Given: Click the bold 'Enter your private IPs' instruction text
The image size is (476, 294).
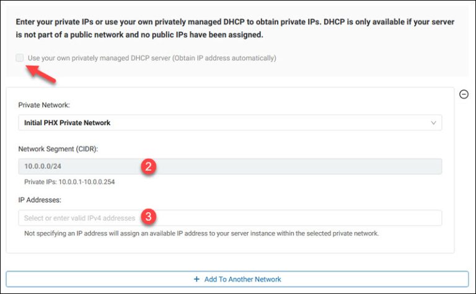Looking at the screenshot, I should click(x=236, y=29).
